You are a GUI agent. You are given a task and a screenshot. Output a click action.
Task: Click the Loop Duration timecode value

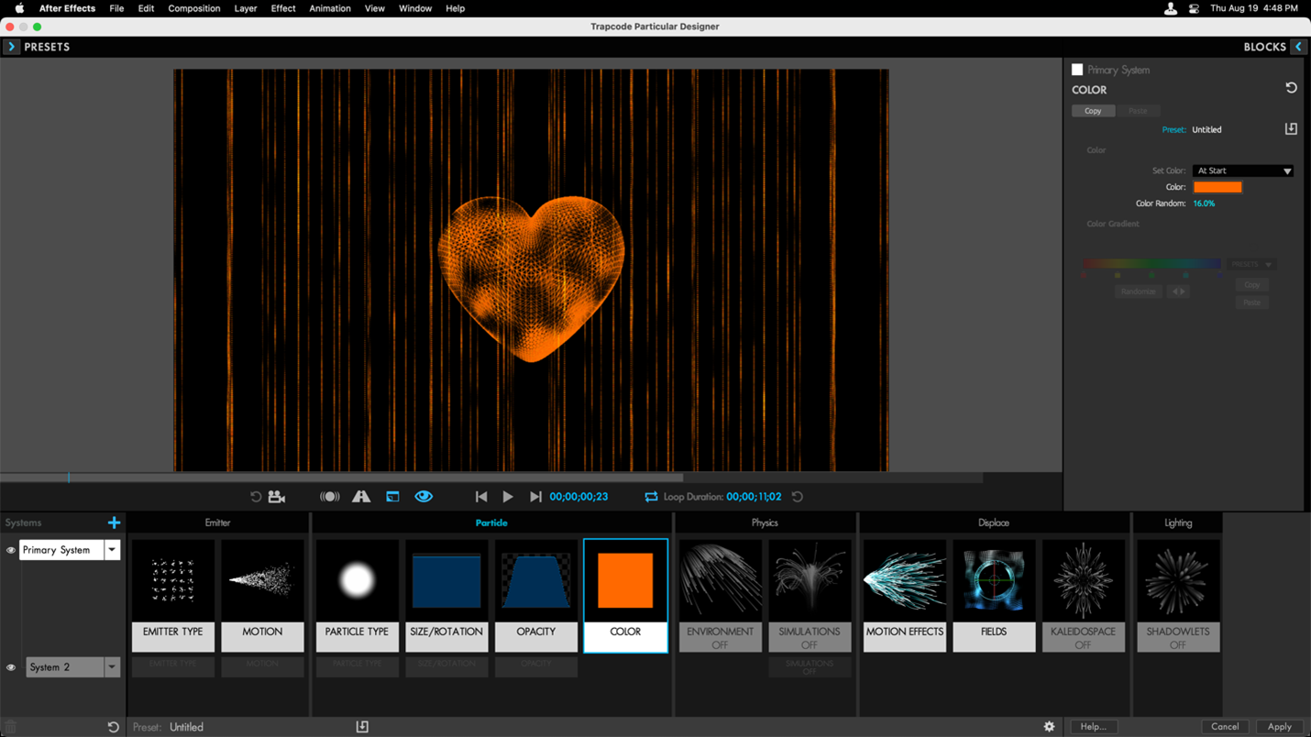[754, 497]
